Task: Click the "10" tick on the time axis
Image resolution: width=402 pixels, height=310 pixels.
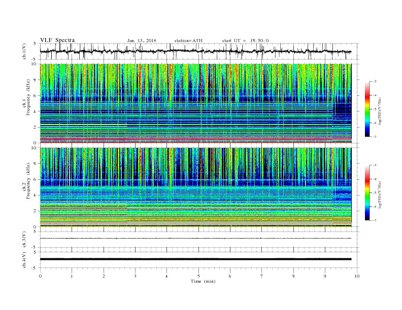Action: coord(357,276)
